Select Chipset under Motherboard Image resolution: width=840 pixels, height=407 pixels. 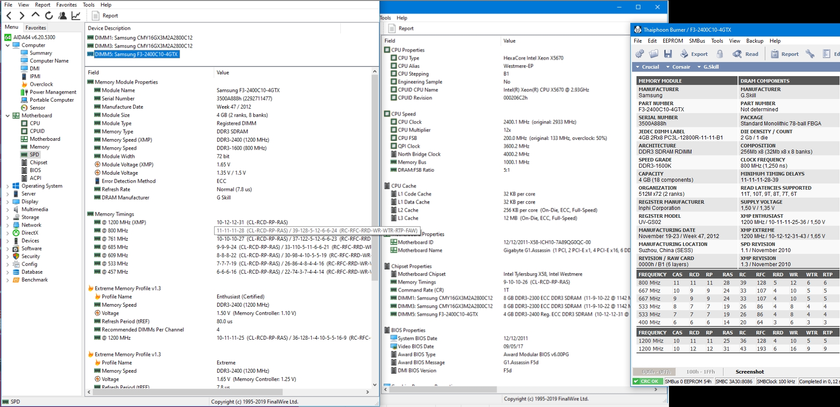coord(39,162)
